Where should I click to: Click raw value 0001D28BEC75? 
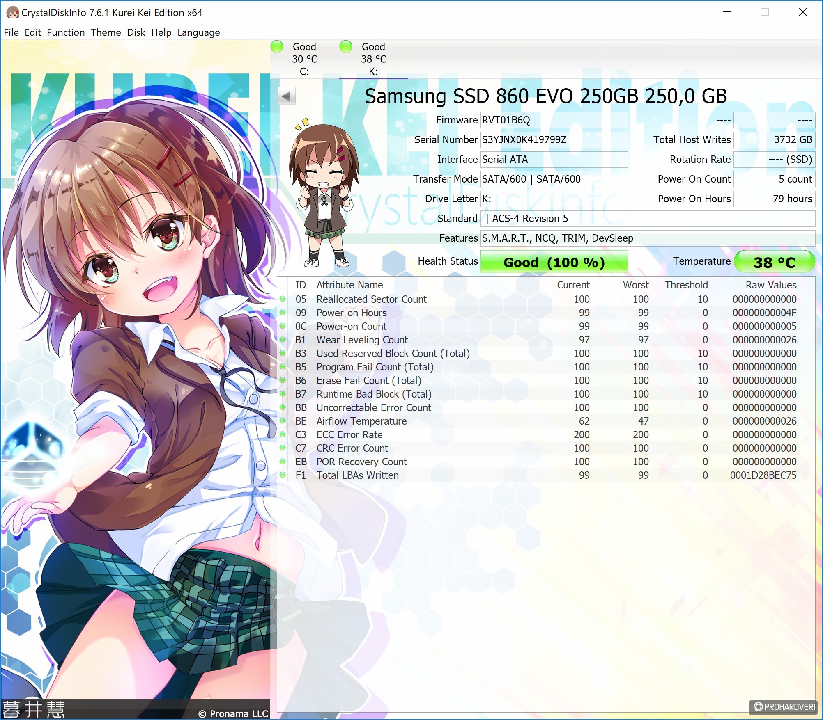pos(763,475)
